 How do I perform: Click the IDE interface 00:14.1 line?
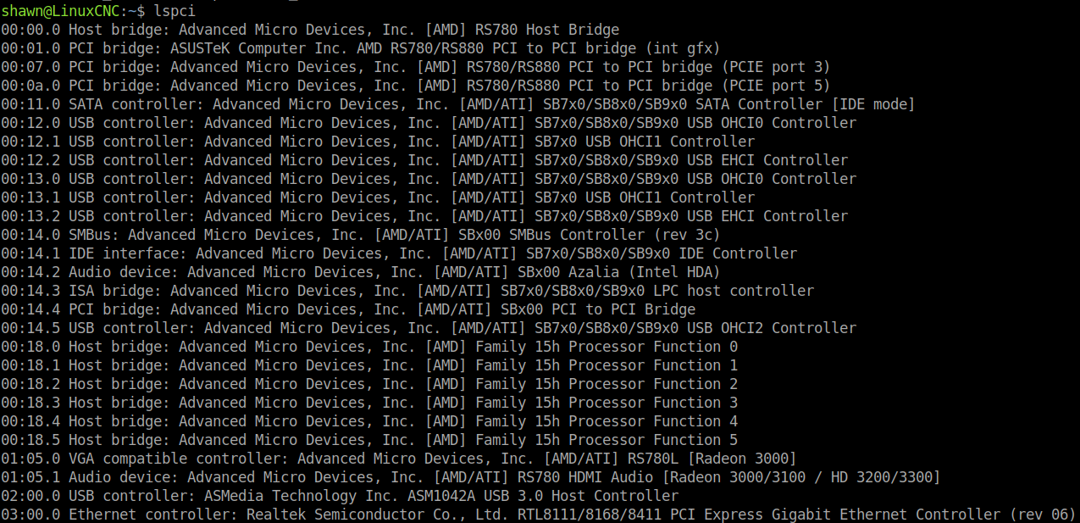click(399, 253)
